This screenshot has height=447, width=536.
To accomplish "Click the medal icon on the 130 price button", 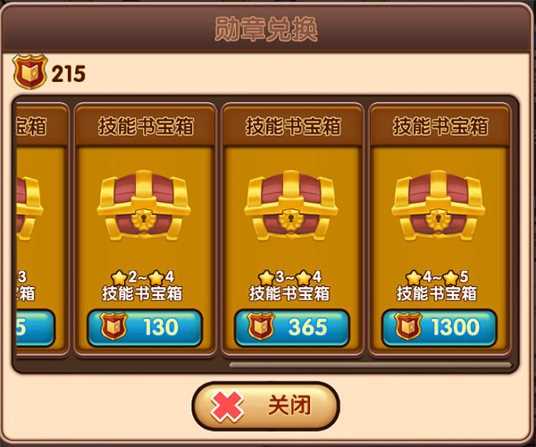I will [x=113, y=326].
